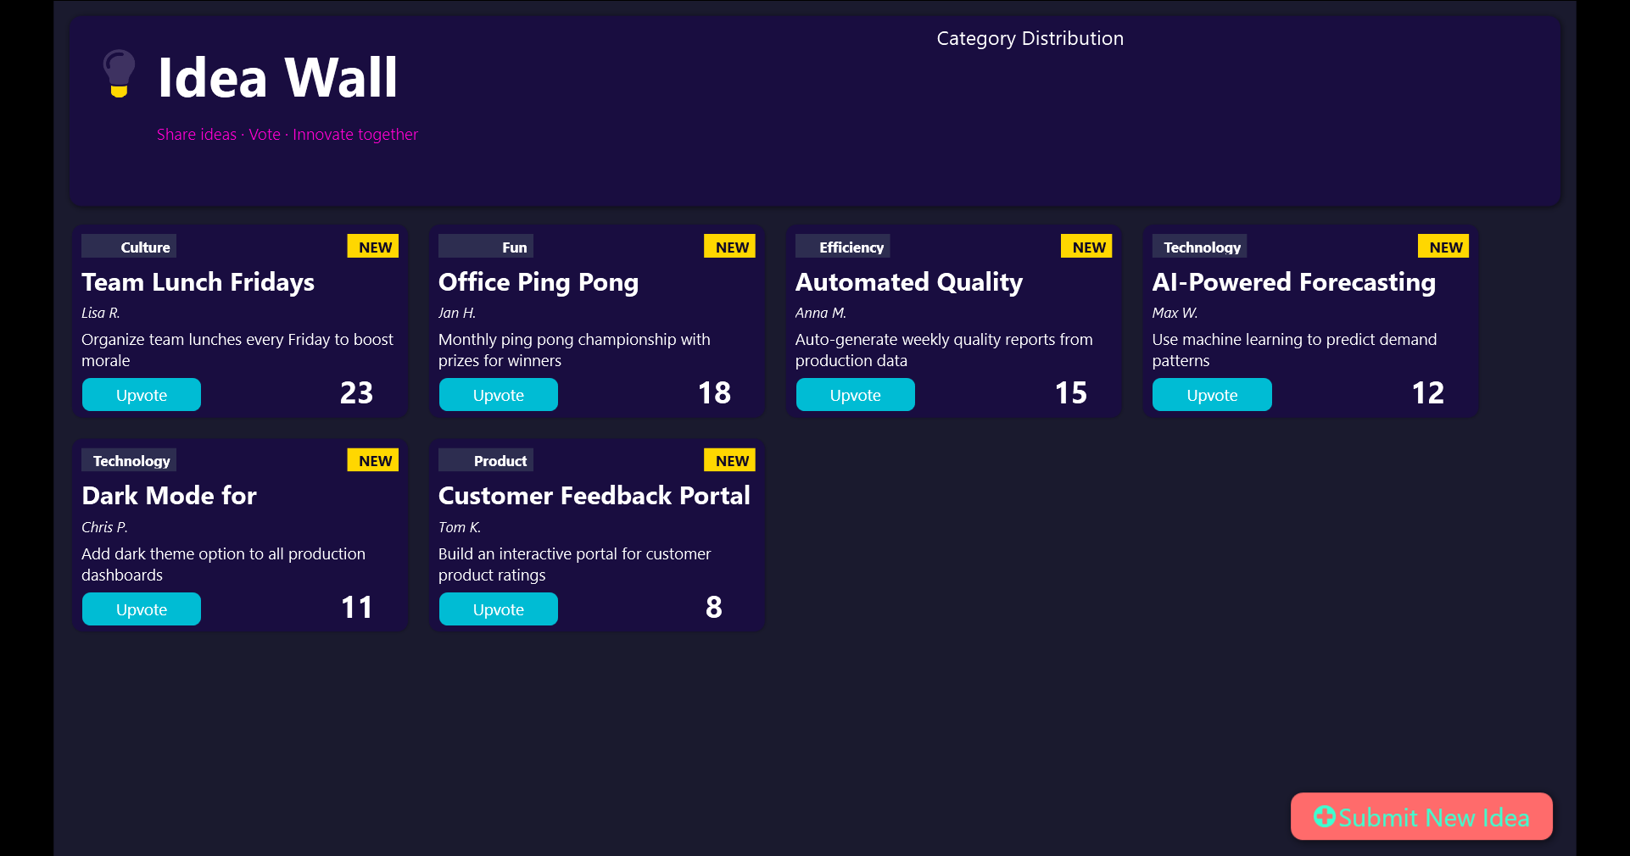Select the Culture category badge
Viewport: 1630px width, 856px height.
[x=128, y=247]
